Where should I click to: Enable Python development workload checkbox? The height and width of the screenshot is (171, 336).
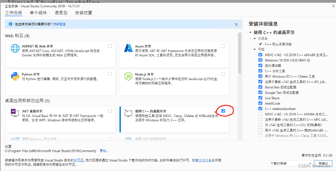pyautogui.click(x=110, y=74)
